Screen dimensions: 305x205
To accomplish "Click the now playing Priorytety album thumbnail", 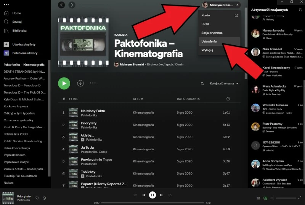I will point(8,198).
